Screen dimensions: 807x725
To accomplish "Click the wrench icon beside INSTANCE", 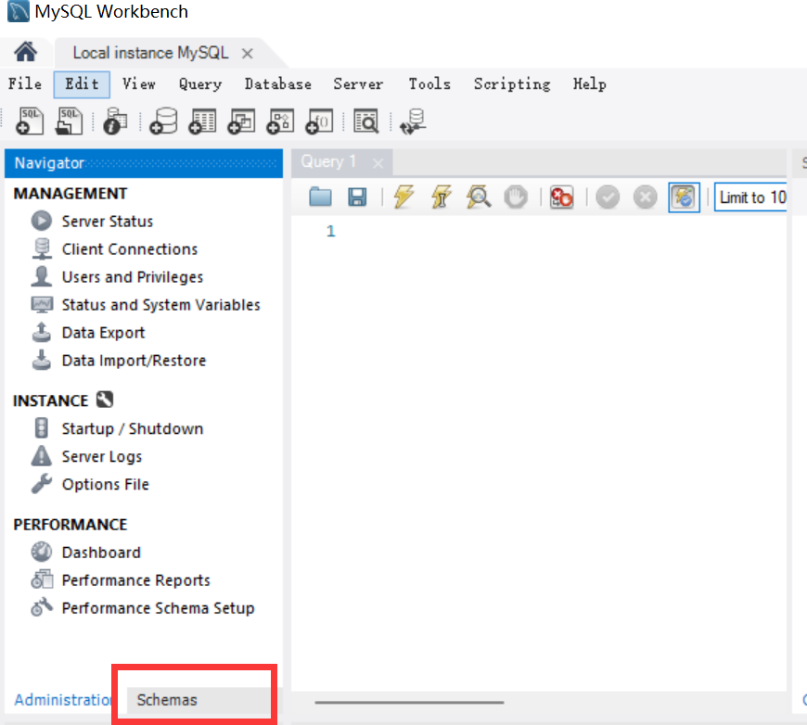I will [105, 400].
